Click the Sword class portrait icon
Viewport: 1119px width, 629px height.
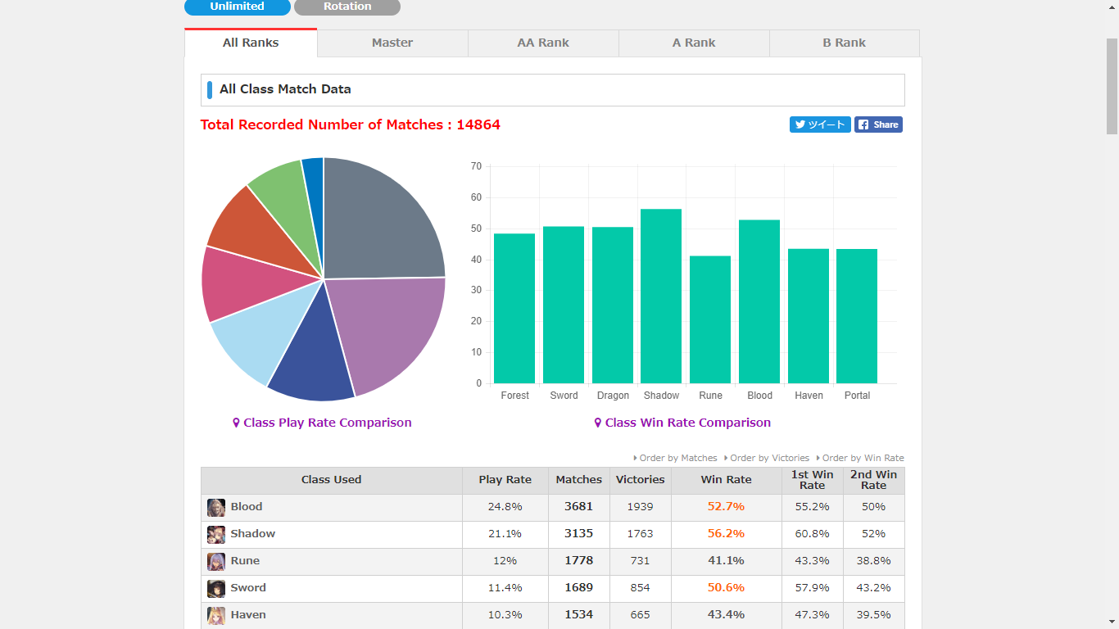click(x=216, y=588)
